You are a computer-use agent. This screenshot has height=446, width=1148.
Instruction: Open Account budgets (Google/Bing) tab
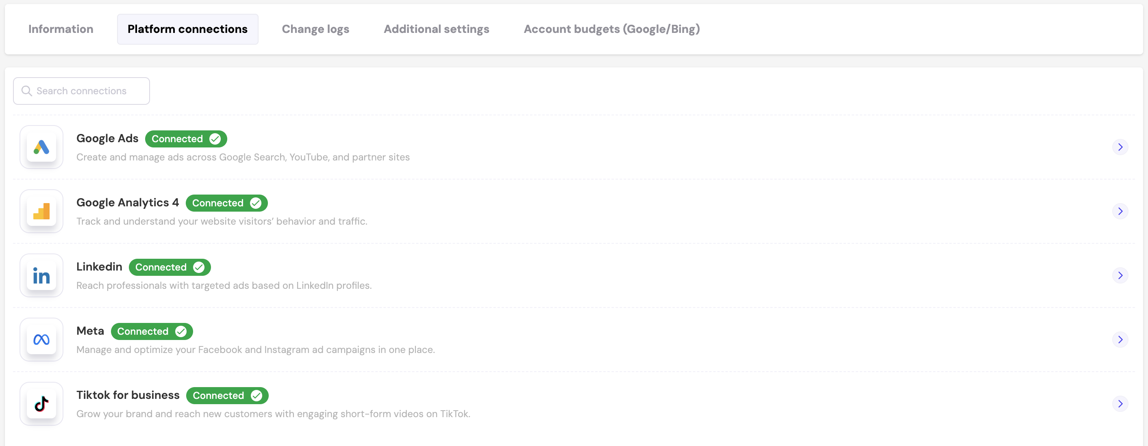coord(611,29)
